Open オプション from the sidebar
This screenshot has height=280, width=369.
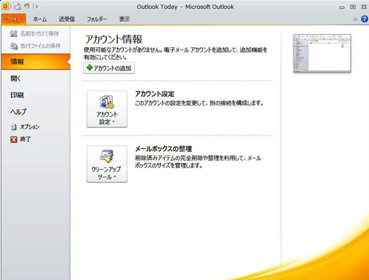tap(25, 127)
